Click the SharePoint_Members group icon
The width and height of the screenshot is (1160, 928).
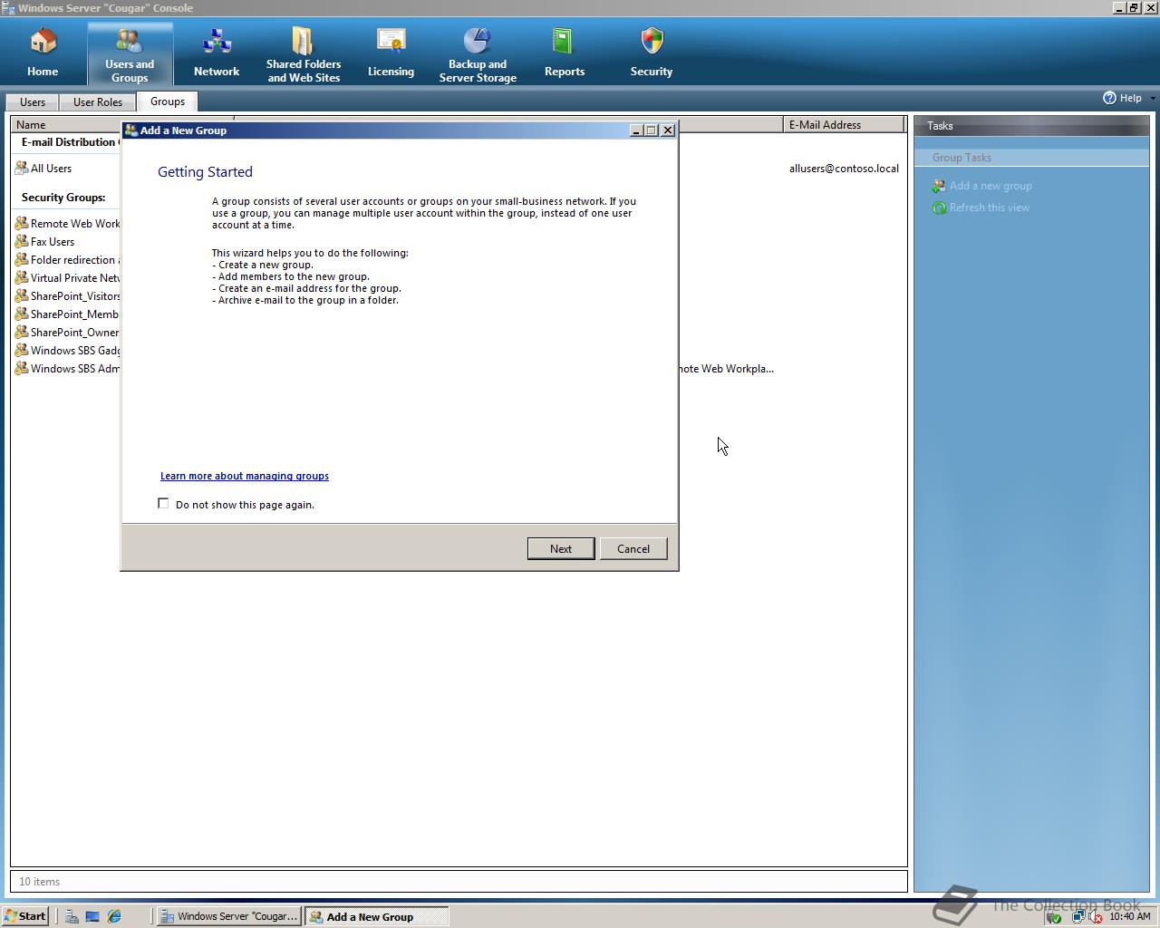[22, 314]
